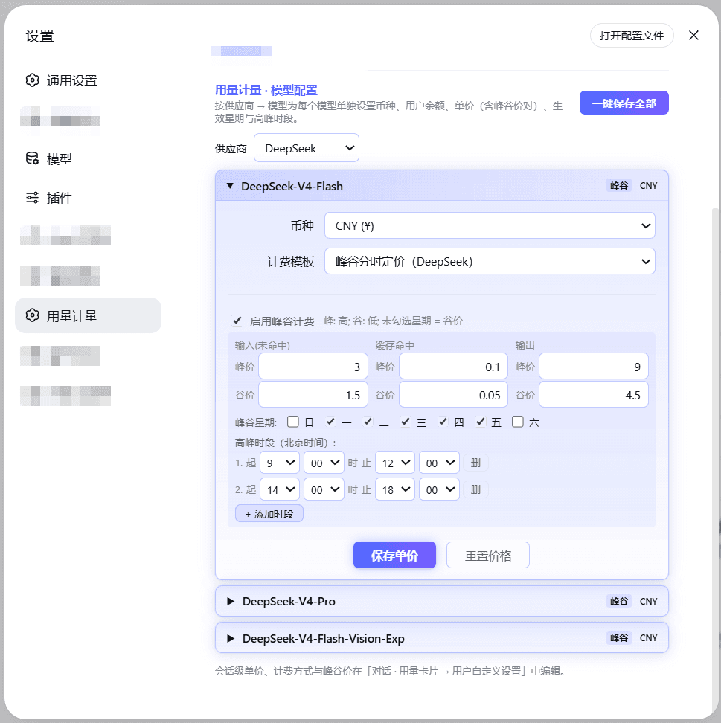Collapse the DeepSeek-V4-Flash section
Viewport: 721px width, 723px height.
click(441, 186)
